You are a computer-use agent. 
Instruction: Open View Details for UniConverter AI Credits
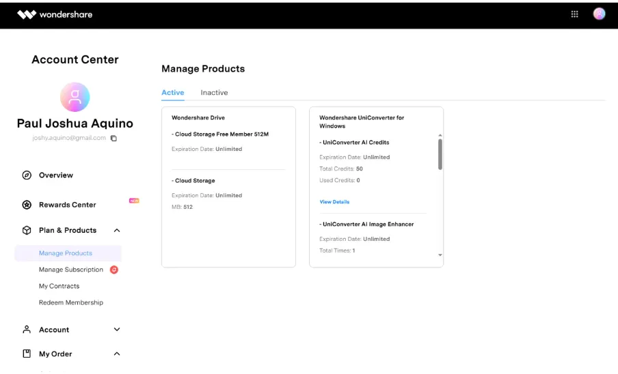click(x=334, y=202)
